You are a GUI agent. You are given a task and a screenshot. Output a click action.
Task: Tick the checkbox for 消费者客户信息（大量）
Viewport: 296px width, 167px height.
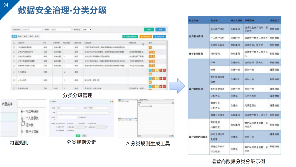[x=14, y=66]
